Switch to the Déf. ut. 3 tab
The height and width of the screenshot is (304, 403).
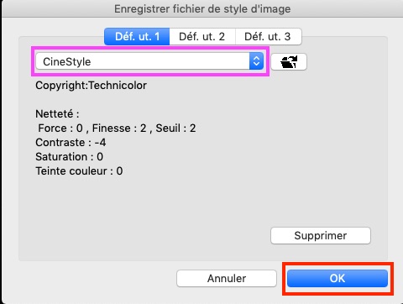pos(268,36)
